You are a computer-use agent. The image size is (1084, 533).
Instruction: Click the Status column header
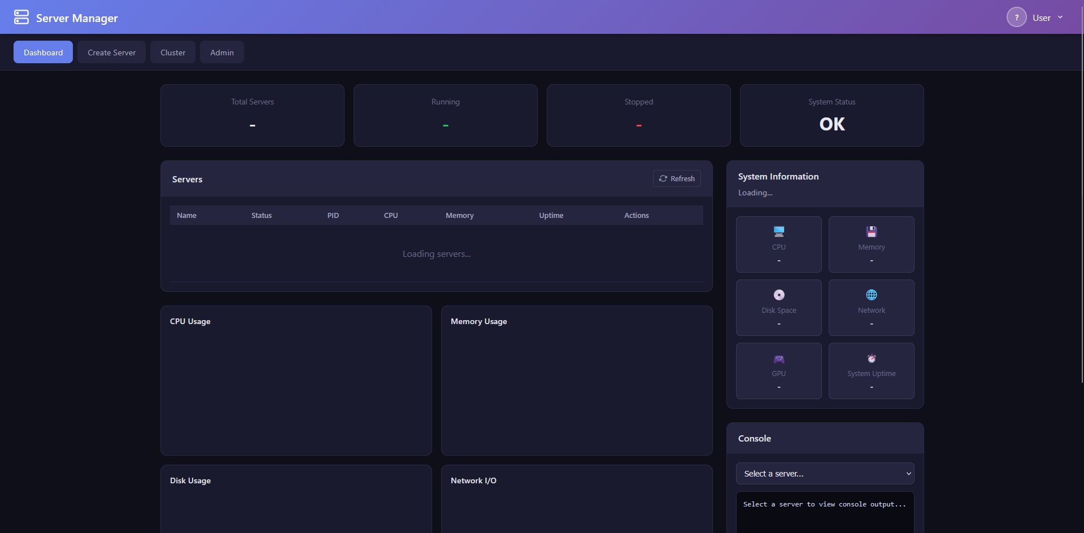point(262,216)
